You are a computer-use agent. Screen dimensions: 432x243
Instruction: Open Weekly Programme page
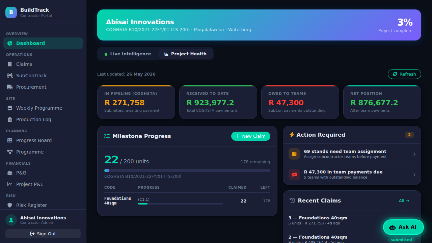click(43, 108)
